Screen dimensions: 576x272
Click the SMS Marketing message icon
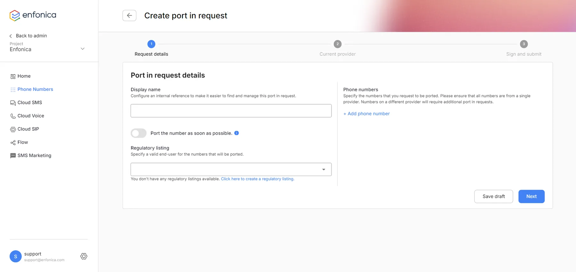click(x=13, y=156)
